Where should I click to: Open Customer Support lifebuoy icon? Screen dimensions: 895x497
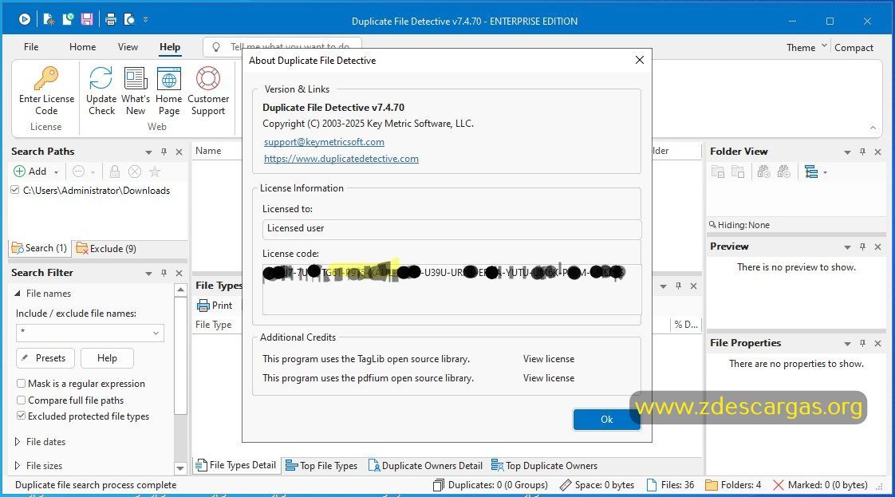click(x=207, y=78)
